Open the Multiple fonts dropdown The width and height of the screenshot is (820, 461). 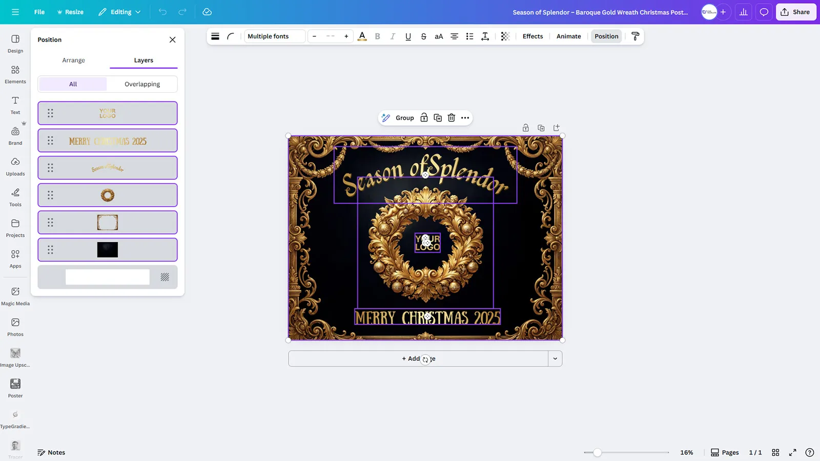274,36
